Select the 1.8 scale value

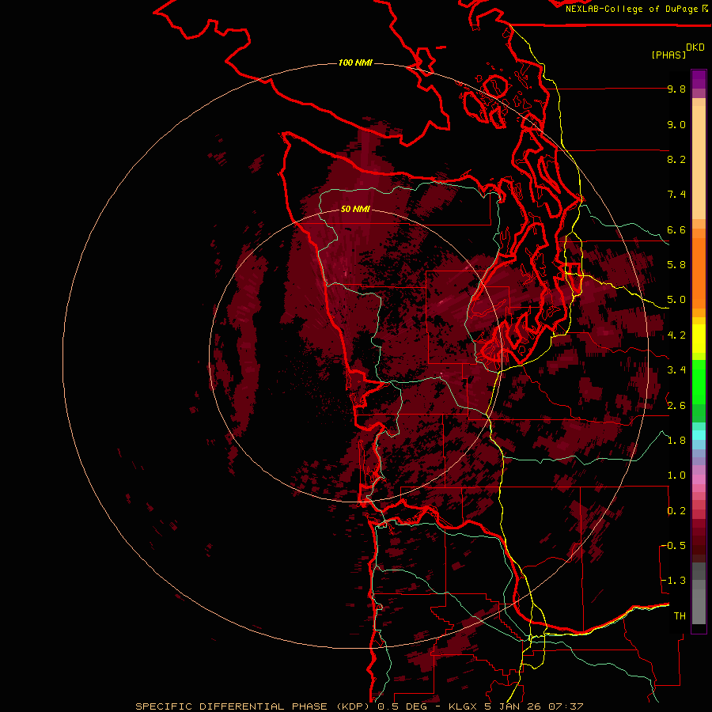click(x=676, y=441)
